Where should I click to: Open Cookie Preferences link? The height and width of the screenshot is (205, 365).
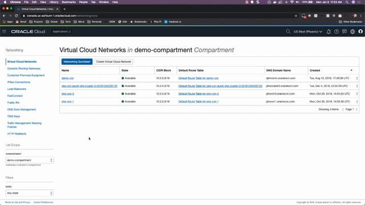point(43,202)
